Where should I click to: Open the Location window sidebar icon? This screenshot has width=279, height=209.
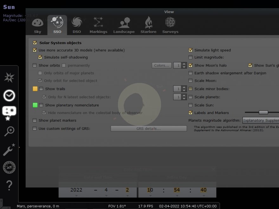(x=9, y=77)
